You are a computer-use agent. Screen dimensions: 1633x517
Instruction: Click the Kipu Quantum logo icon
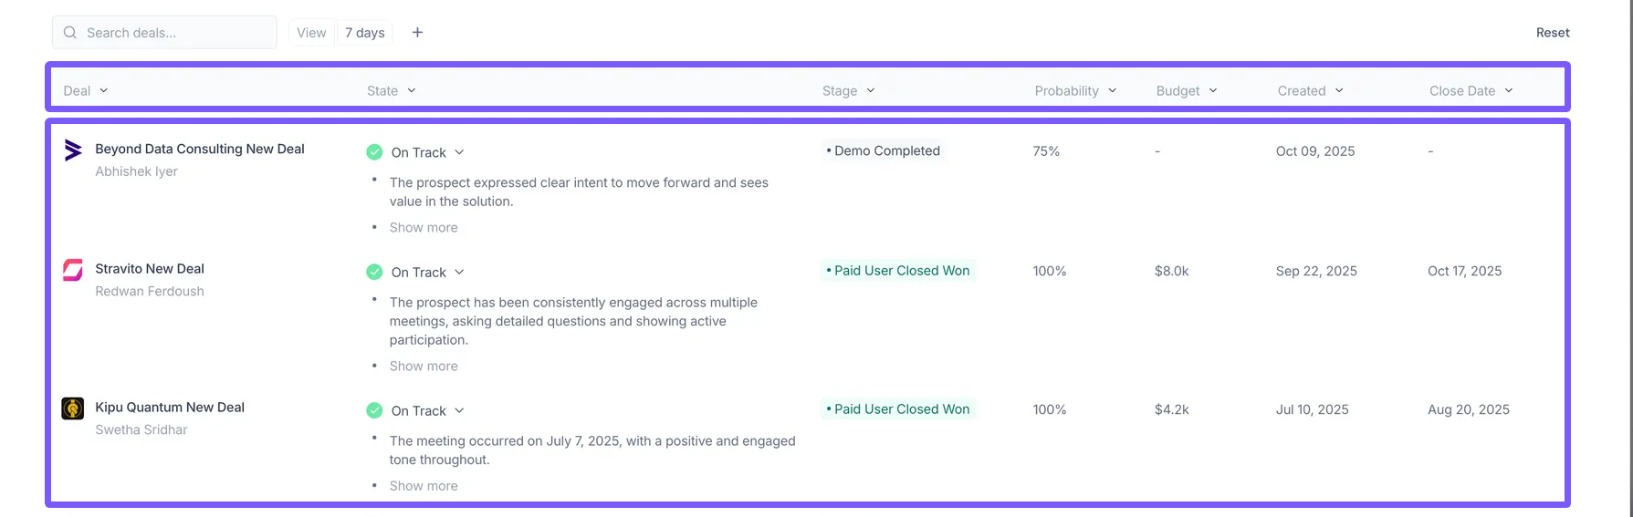[73, 408]
